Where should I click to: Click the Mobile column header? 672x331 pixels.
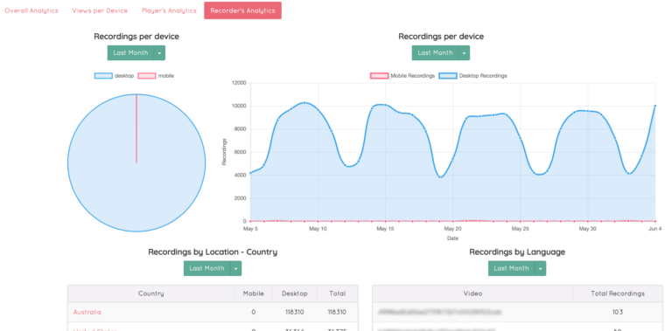(253, 293)
